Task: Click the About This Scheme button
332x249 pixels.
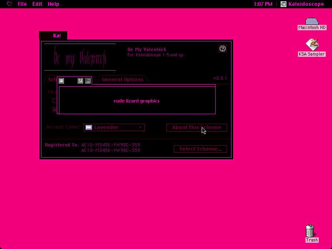Action: point(196,127)
